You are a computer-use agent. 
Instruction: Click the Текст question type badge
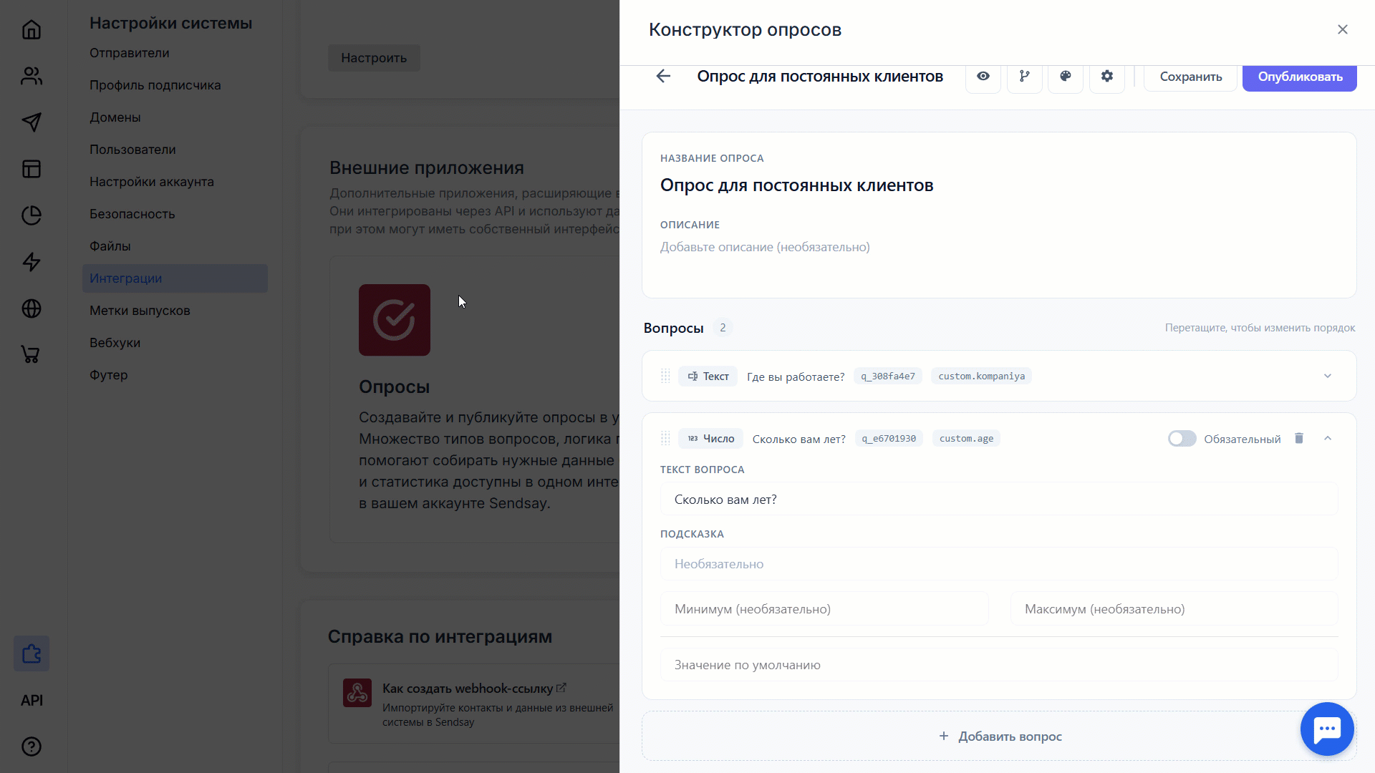pos(708,376)
